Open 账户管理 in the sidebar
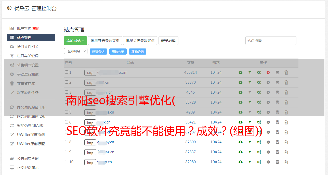This screenshot has width=328, height=175. click(24, 28)
